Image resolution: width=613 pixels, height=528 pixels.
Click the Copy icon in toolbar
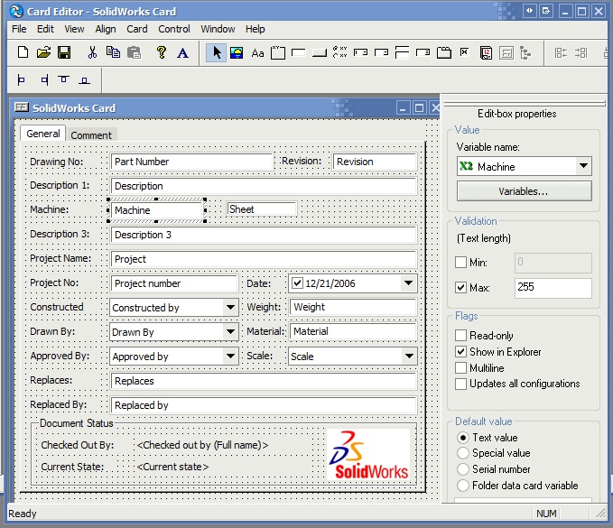tap(113, 52)
